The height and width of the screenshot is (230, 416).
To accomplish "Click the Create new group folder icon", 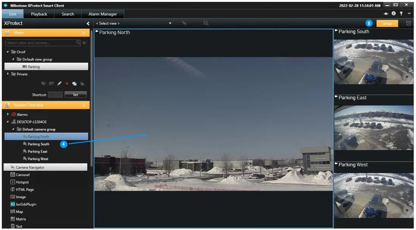I will click(x=44, y=84).
